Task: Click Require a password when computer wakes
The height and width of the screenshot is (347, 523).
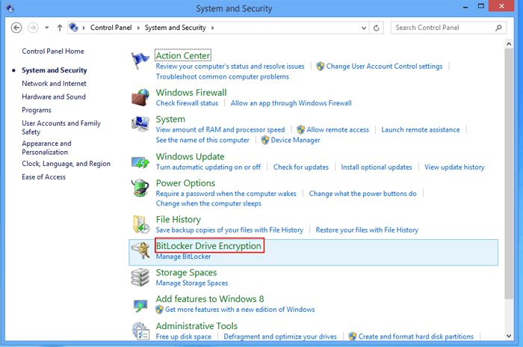Action: [x=226, y=194]
